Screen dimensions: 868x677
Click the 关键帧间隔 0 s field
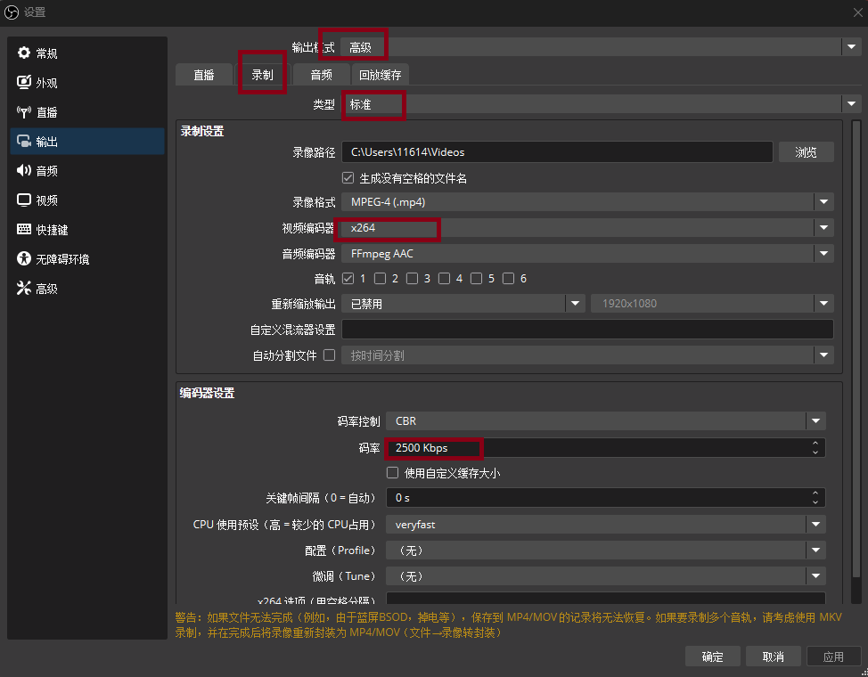click(606, 498)
